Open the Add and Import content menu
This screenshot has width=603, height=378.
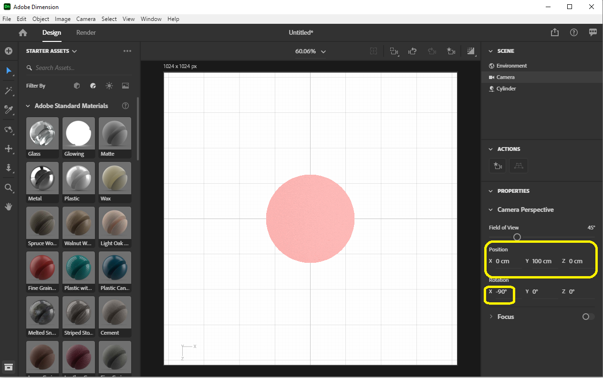[x=9, y=51]
